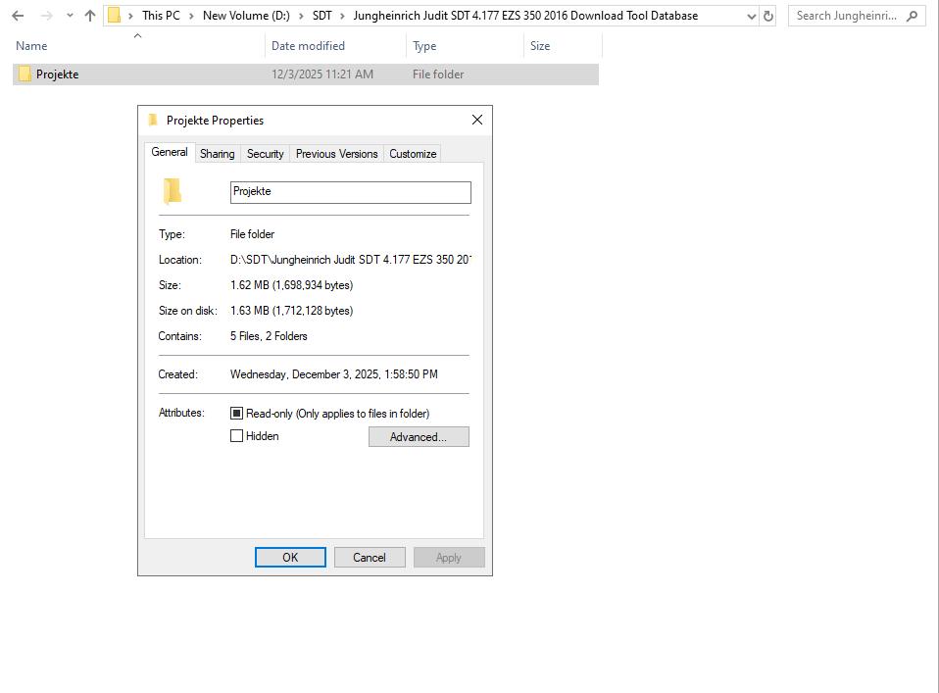Click the Apply button
This screenshot has width=939, height=693.
(449, 557)
